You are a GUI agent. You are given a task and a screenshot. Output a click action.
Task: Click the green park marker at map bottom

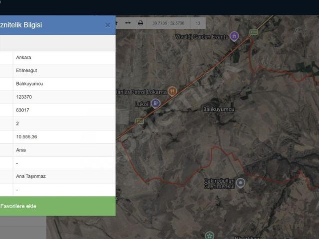[209, 235]
